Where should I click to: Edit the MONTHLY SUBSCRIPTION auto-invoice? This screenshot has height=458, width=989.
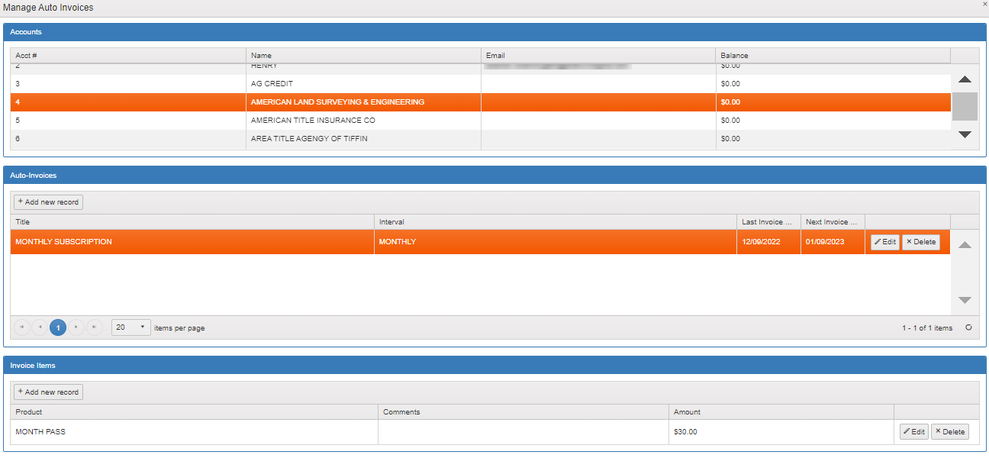point(885,242)
